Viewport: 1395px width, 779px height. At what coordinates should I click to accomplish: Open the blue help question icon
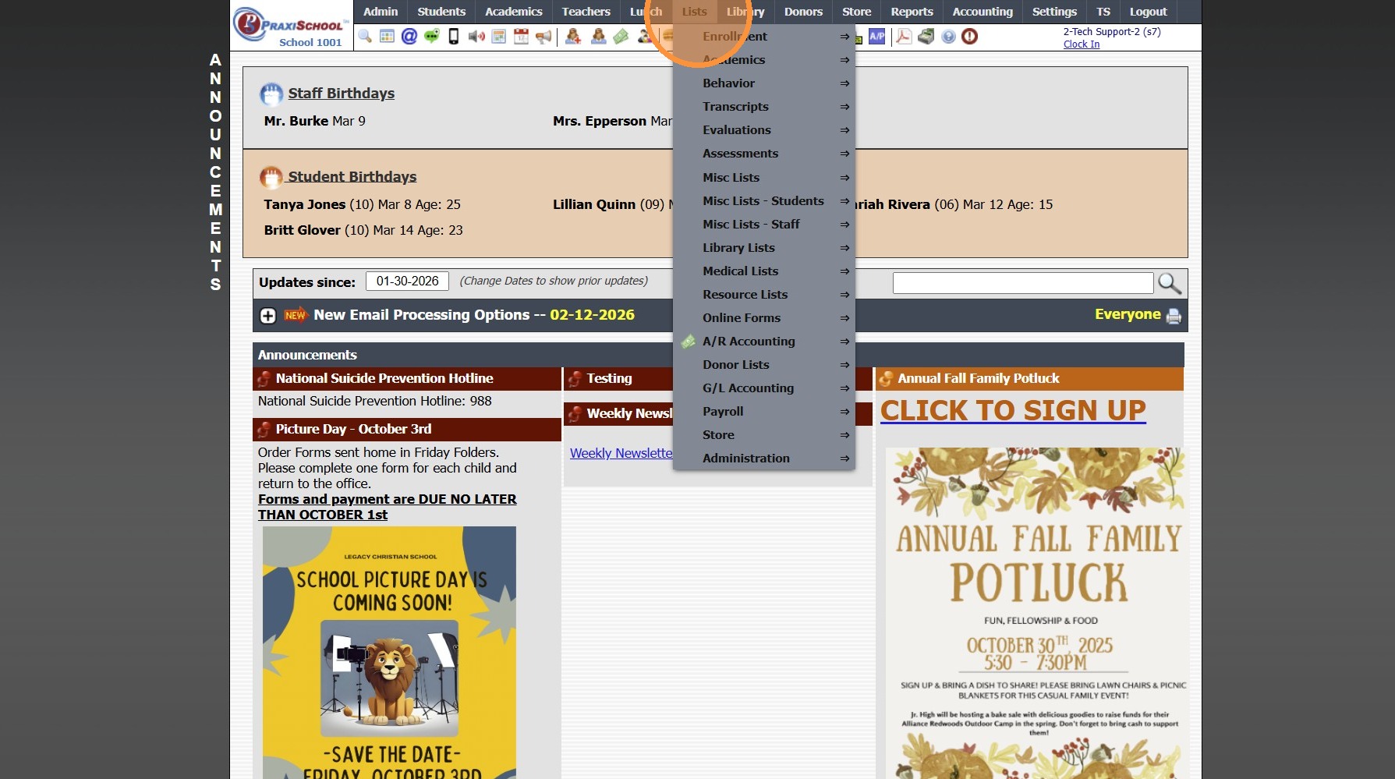pyautogui.click(x=948, y=37)
